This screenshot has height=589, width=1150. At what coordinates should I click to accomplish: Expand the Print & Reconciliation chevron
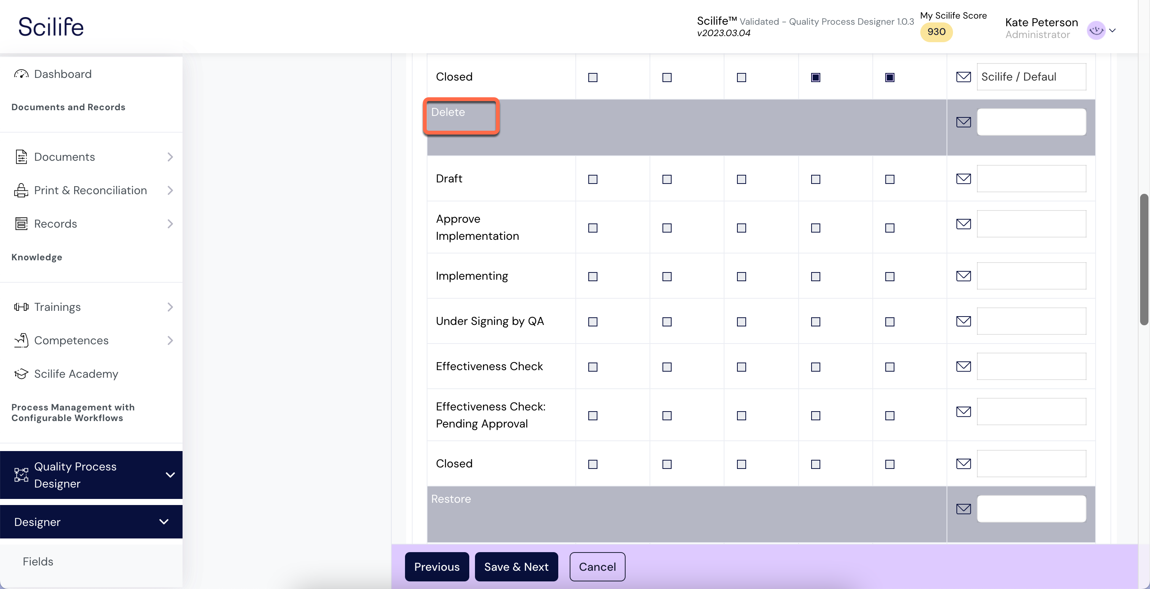click(x=170, y=190)
